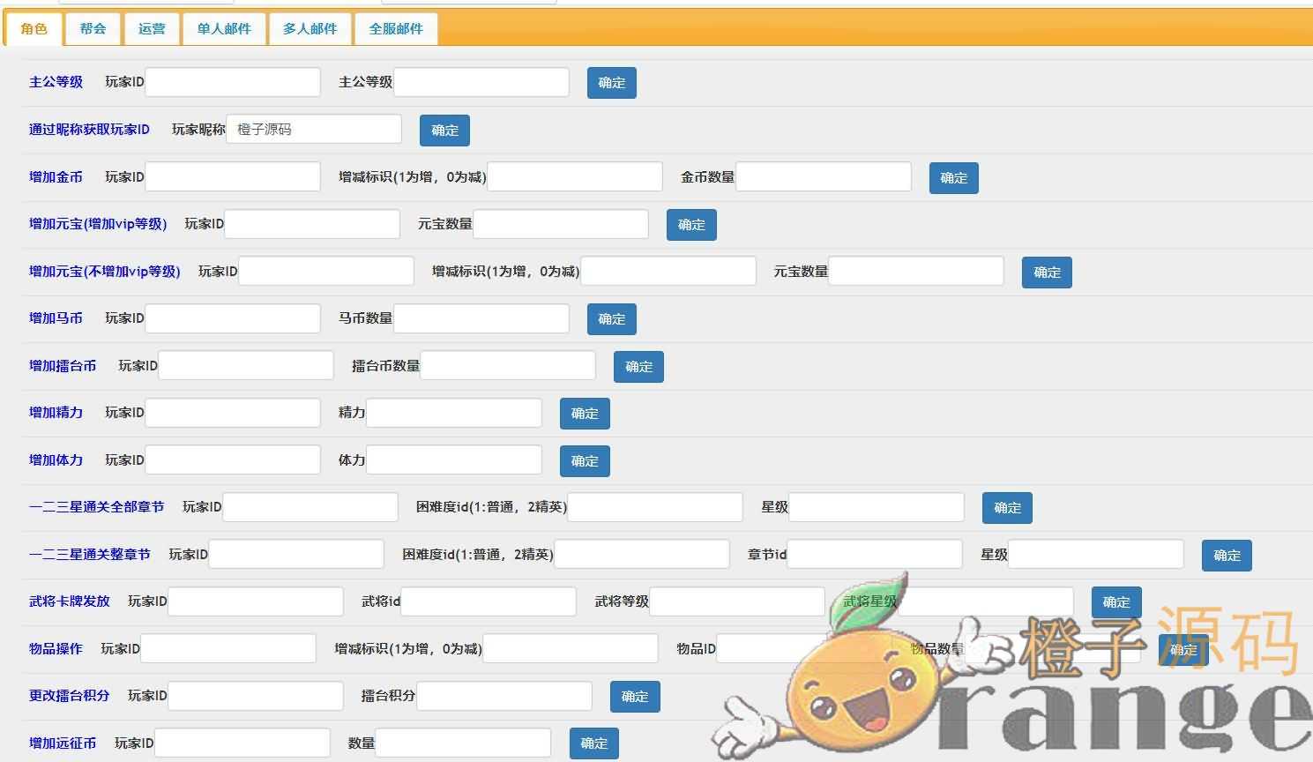
Task: Click 确定 beside 通过昵称获取玩家ID
Action: click(x=444, y=130)
